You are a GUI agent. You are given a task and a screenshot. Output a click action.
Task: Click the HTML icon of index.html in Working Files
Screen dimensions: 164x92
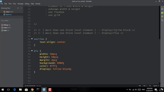tap(4, 12)
